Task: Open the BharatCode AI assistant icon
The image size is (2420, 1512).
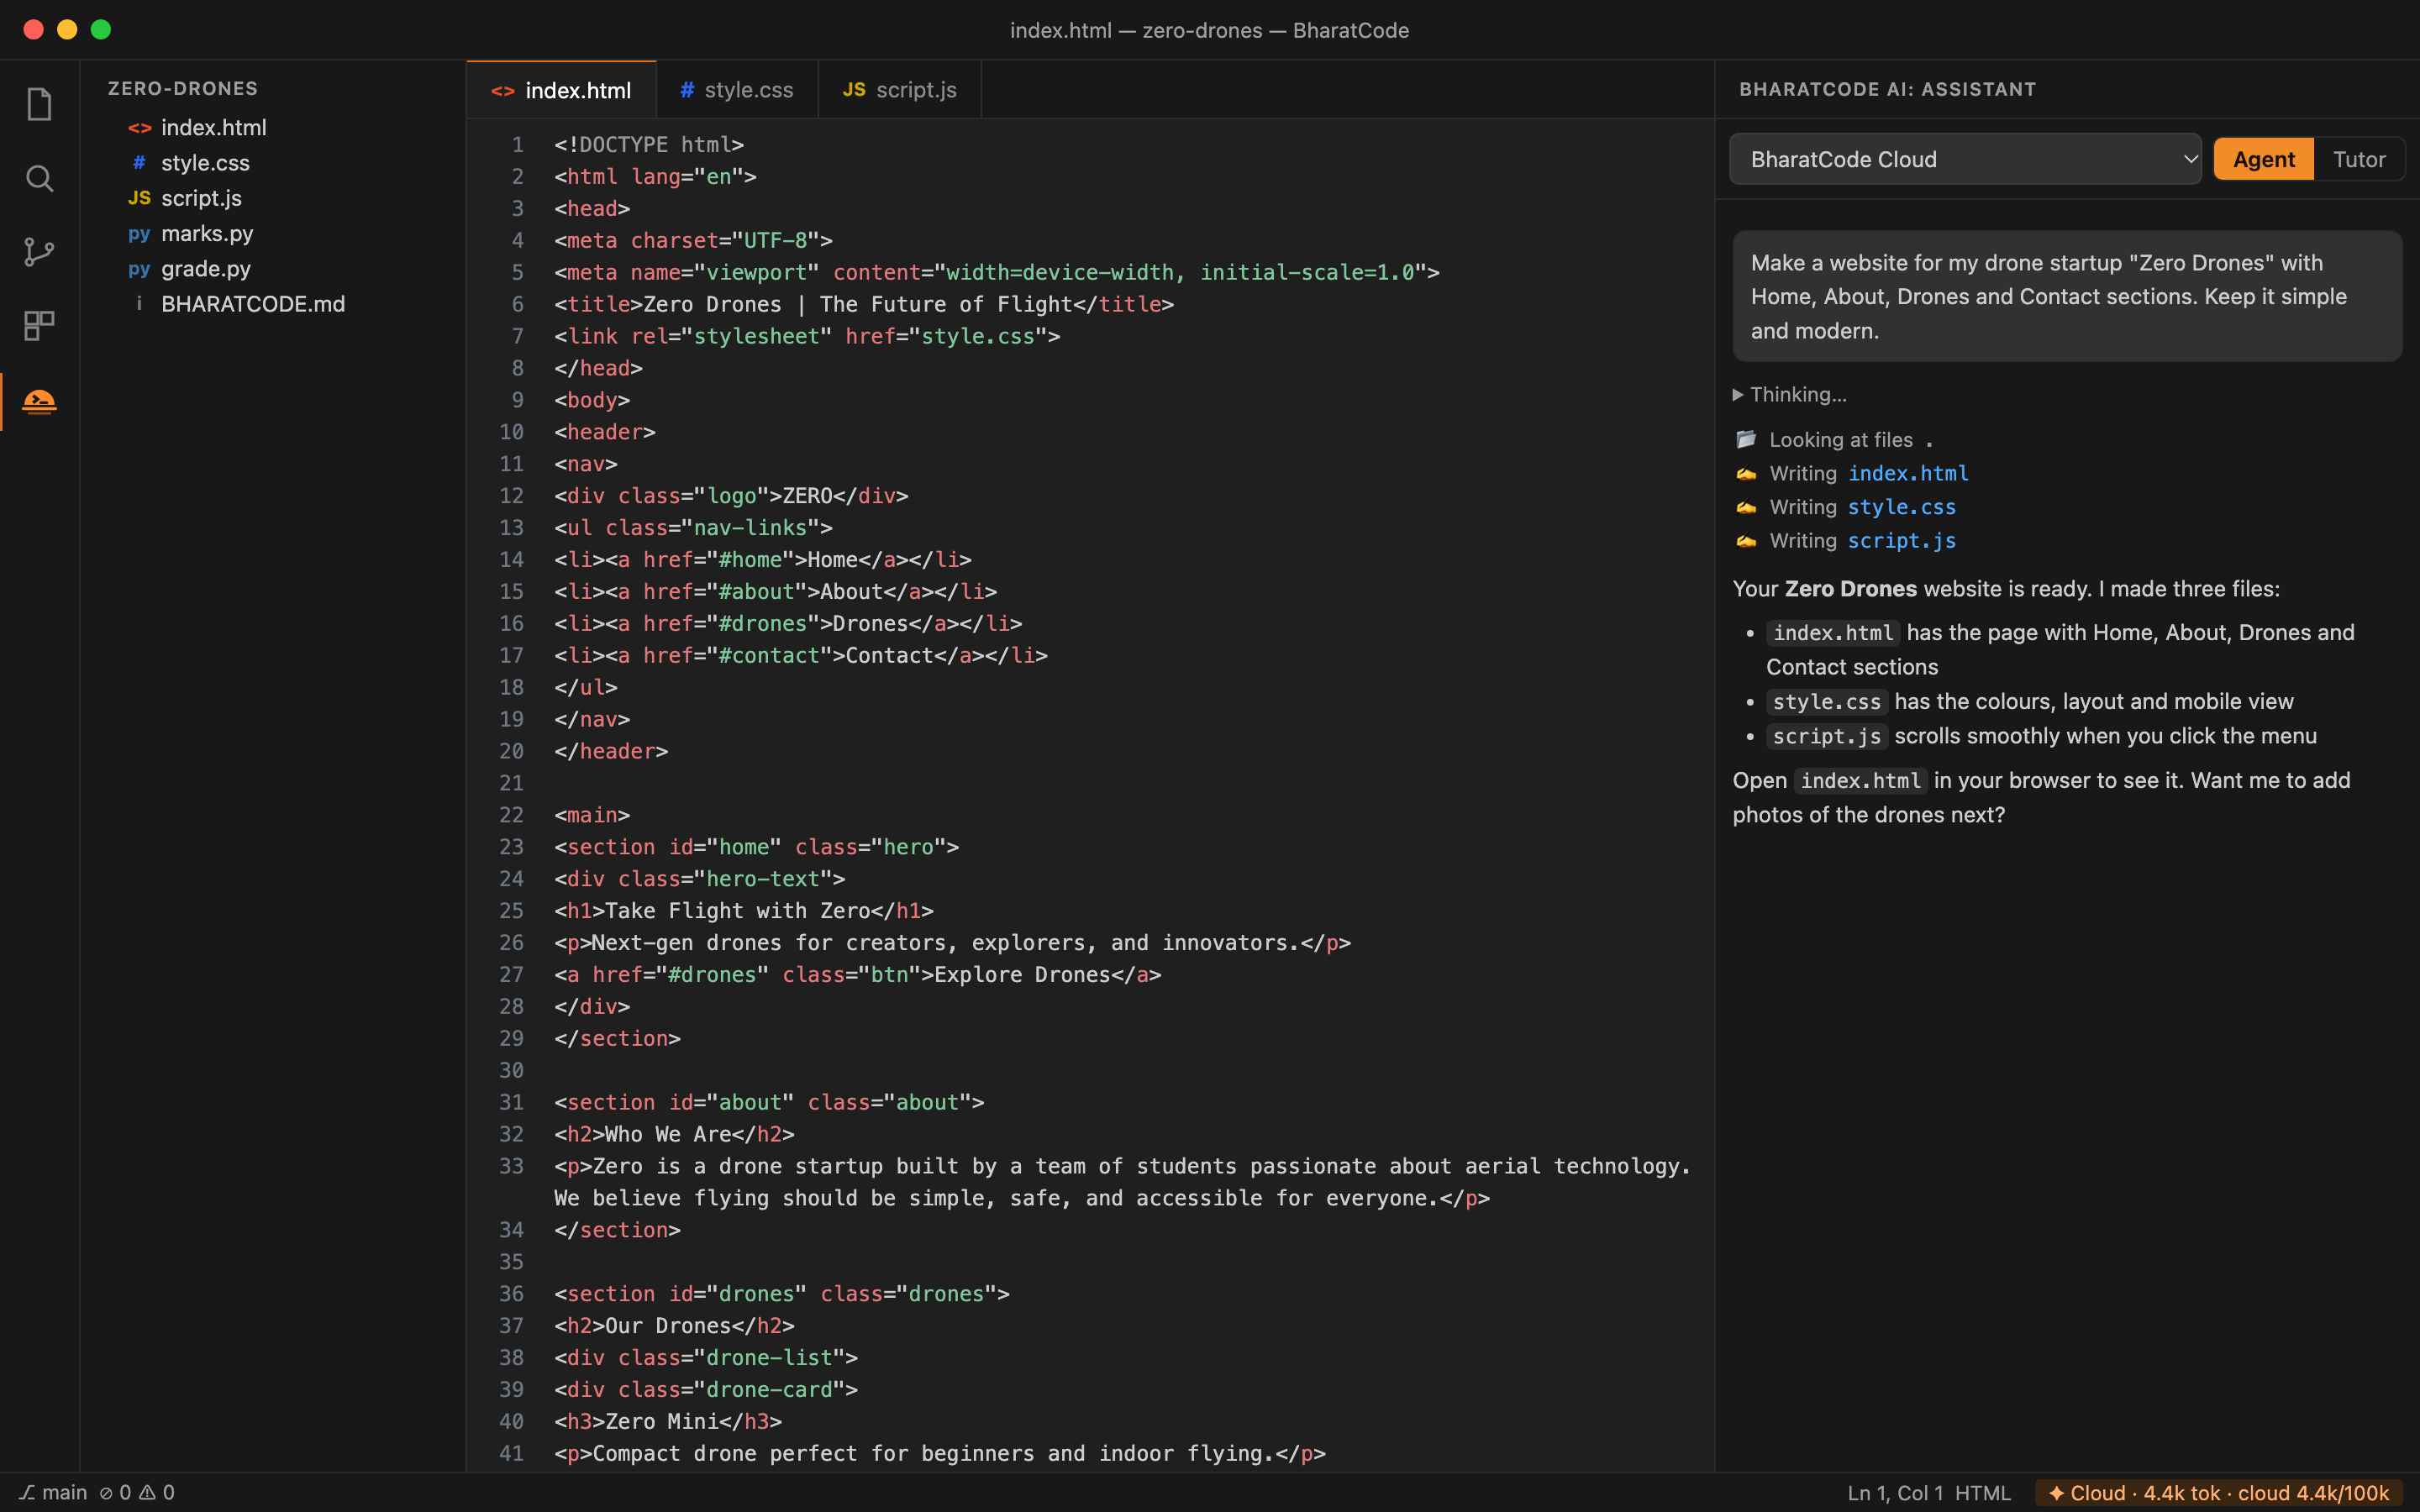Action: pos(39,401)
